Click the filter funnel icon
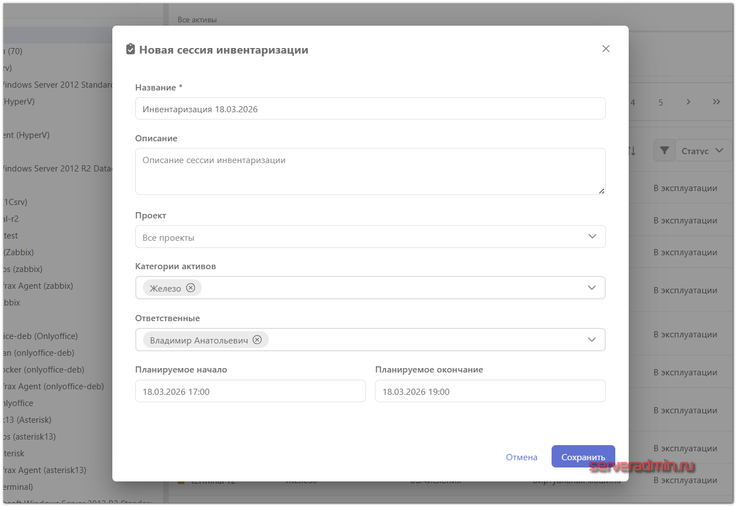 tap(664, 150)
